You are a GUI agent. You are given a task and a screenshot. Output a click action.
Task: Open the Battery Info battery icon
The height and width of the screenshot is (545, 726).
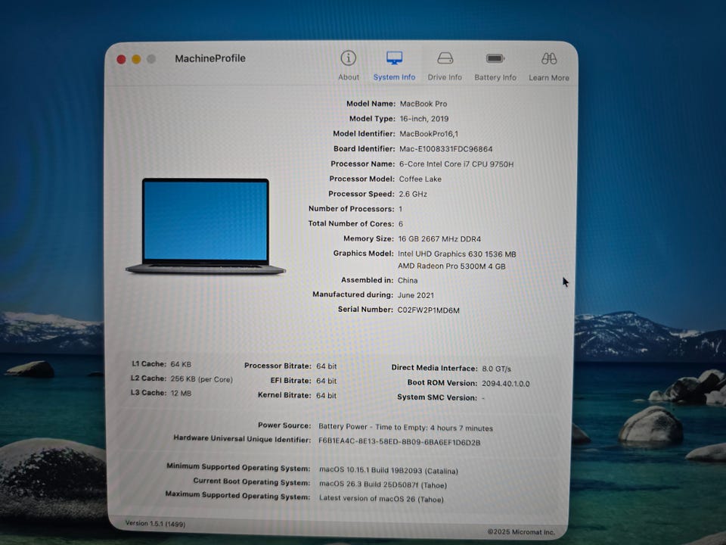[495, 58]
